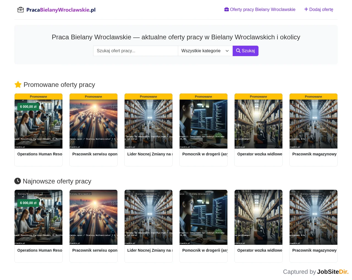
Task: Click promoted Pracownik serwisu opon title
Action: (95, 154)
